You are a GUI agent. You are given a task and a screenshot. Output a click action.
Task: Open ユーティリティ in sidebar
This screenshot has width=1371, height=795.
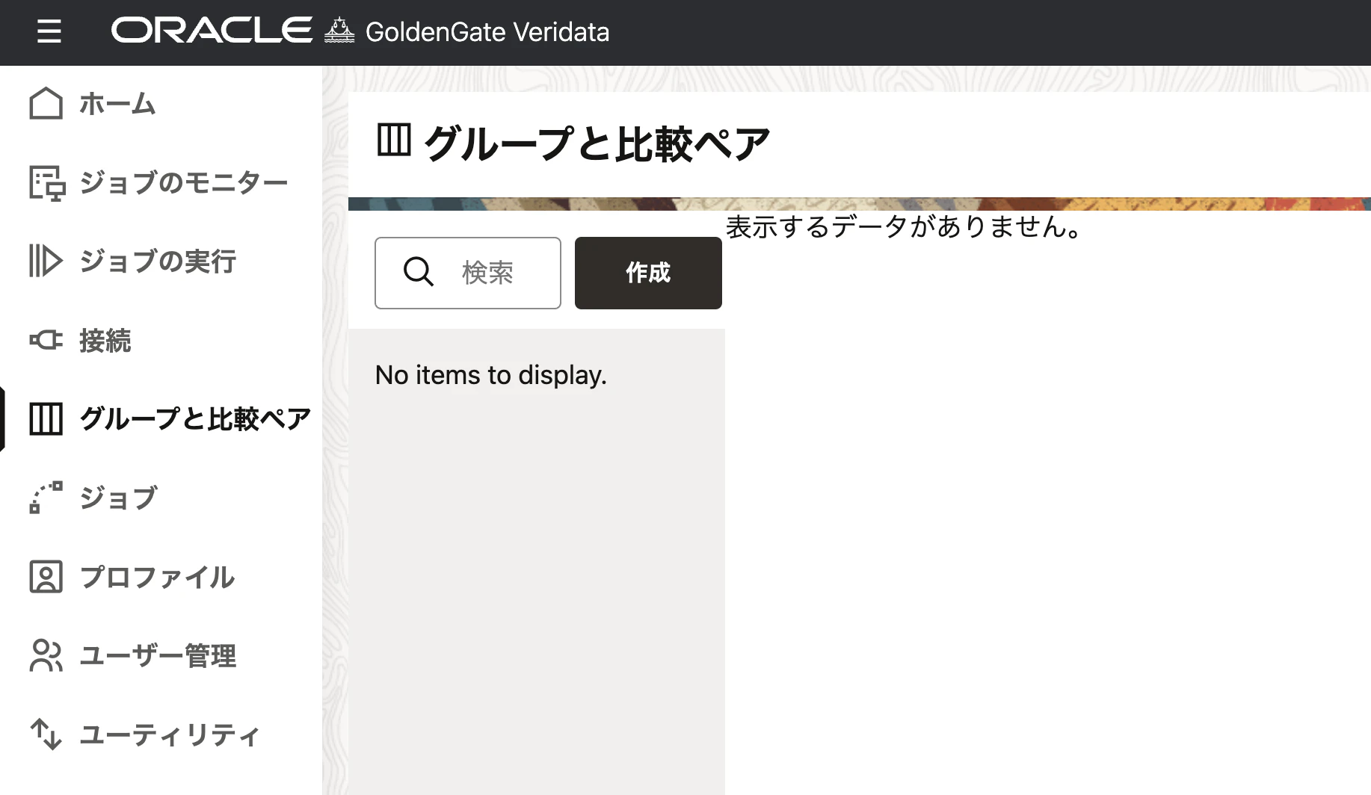(x=170, y=735)
